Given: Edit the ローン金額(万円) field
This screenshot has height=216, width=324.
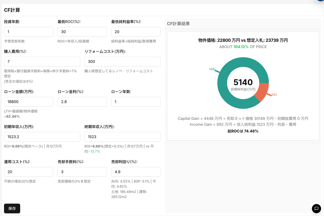Looking at the screenshot, I should click(29, 102).
